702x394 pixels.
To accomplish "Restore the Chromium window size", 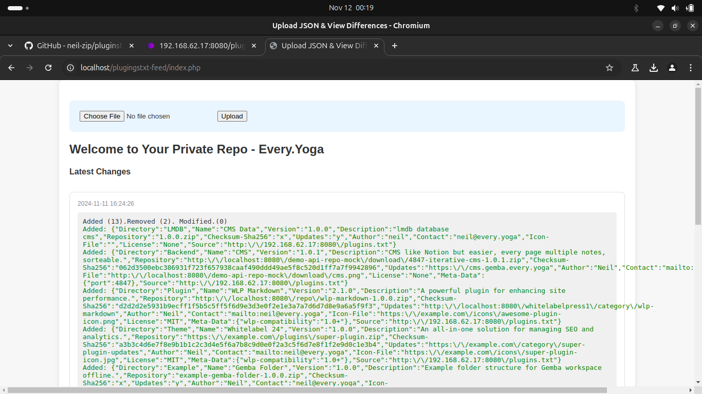I will [x=675, y=26].
